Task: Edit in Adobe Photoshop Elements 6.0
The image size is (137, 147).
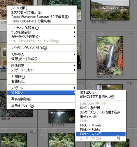Action: point(42,17)
